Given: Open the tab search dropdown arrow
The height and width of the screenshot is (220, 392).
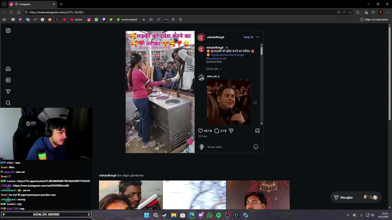Looking at the screenshot, I should [x=4, y=4].
